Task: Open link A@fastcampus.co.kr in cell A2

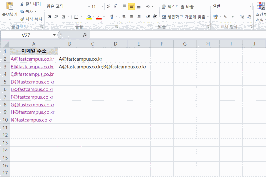Action: click(32, 59)
